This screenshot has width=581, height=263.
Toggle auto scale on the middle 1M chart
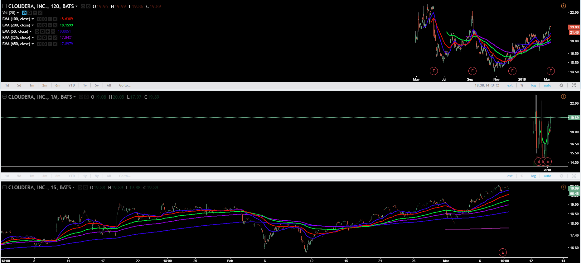click(x=548, y=176)
